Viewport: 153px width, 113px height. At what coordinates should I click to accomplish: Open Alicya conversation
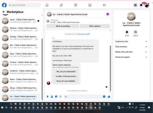click(21, 89)
